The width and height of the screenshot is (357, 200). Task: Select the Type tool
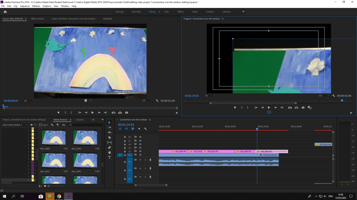109,157
